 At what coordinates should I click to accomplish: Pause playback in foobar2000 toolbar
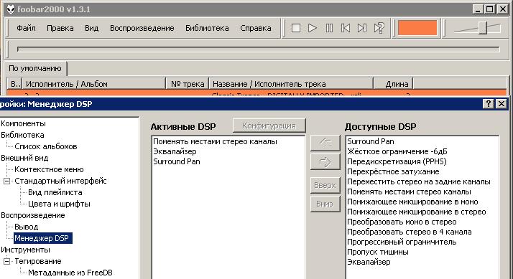(x=329, y=28)
